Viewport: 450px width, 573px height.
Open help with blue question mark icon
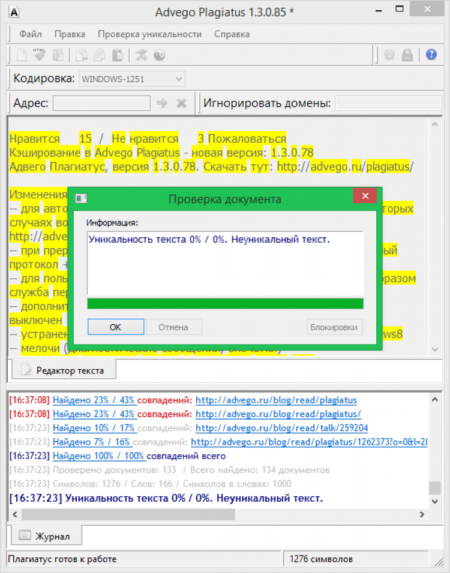(x=431, y=55)
